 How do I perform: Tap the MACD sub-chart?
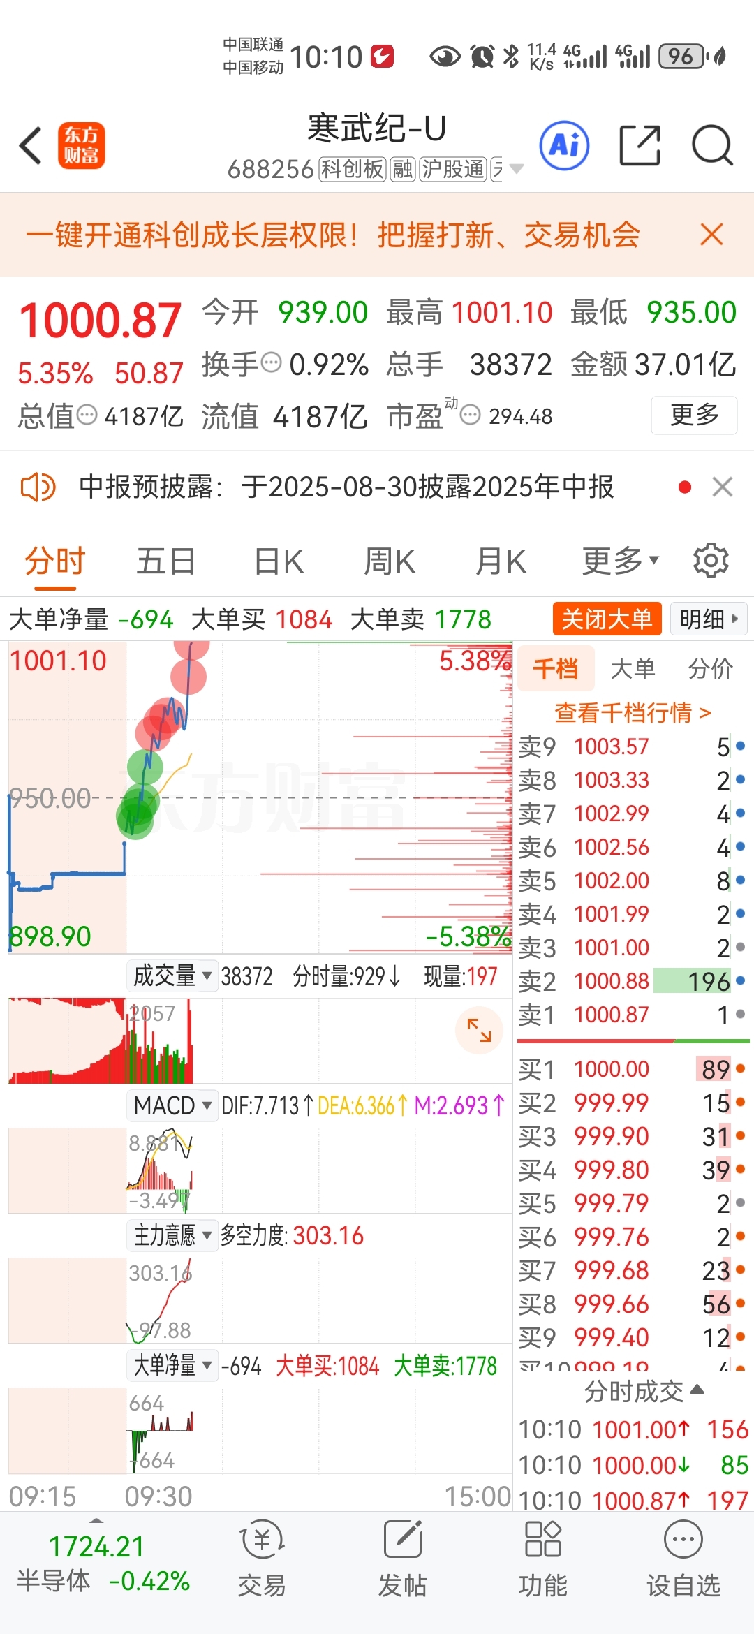(x=260, y=1170)
